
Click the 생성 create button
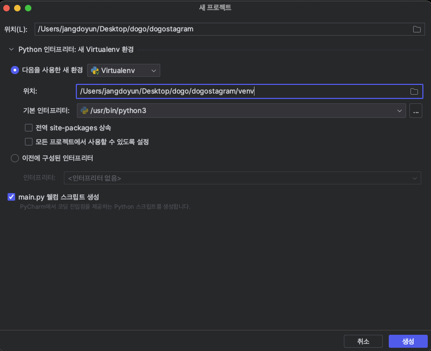coord(408,341)
